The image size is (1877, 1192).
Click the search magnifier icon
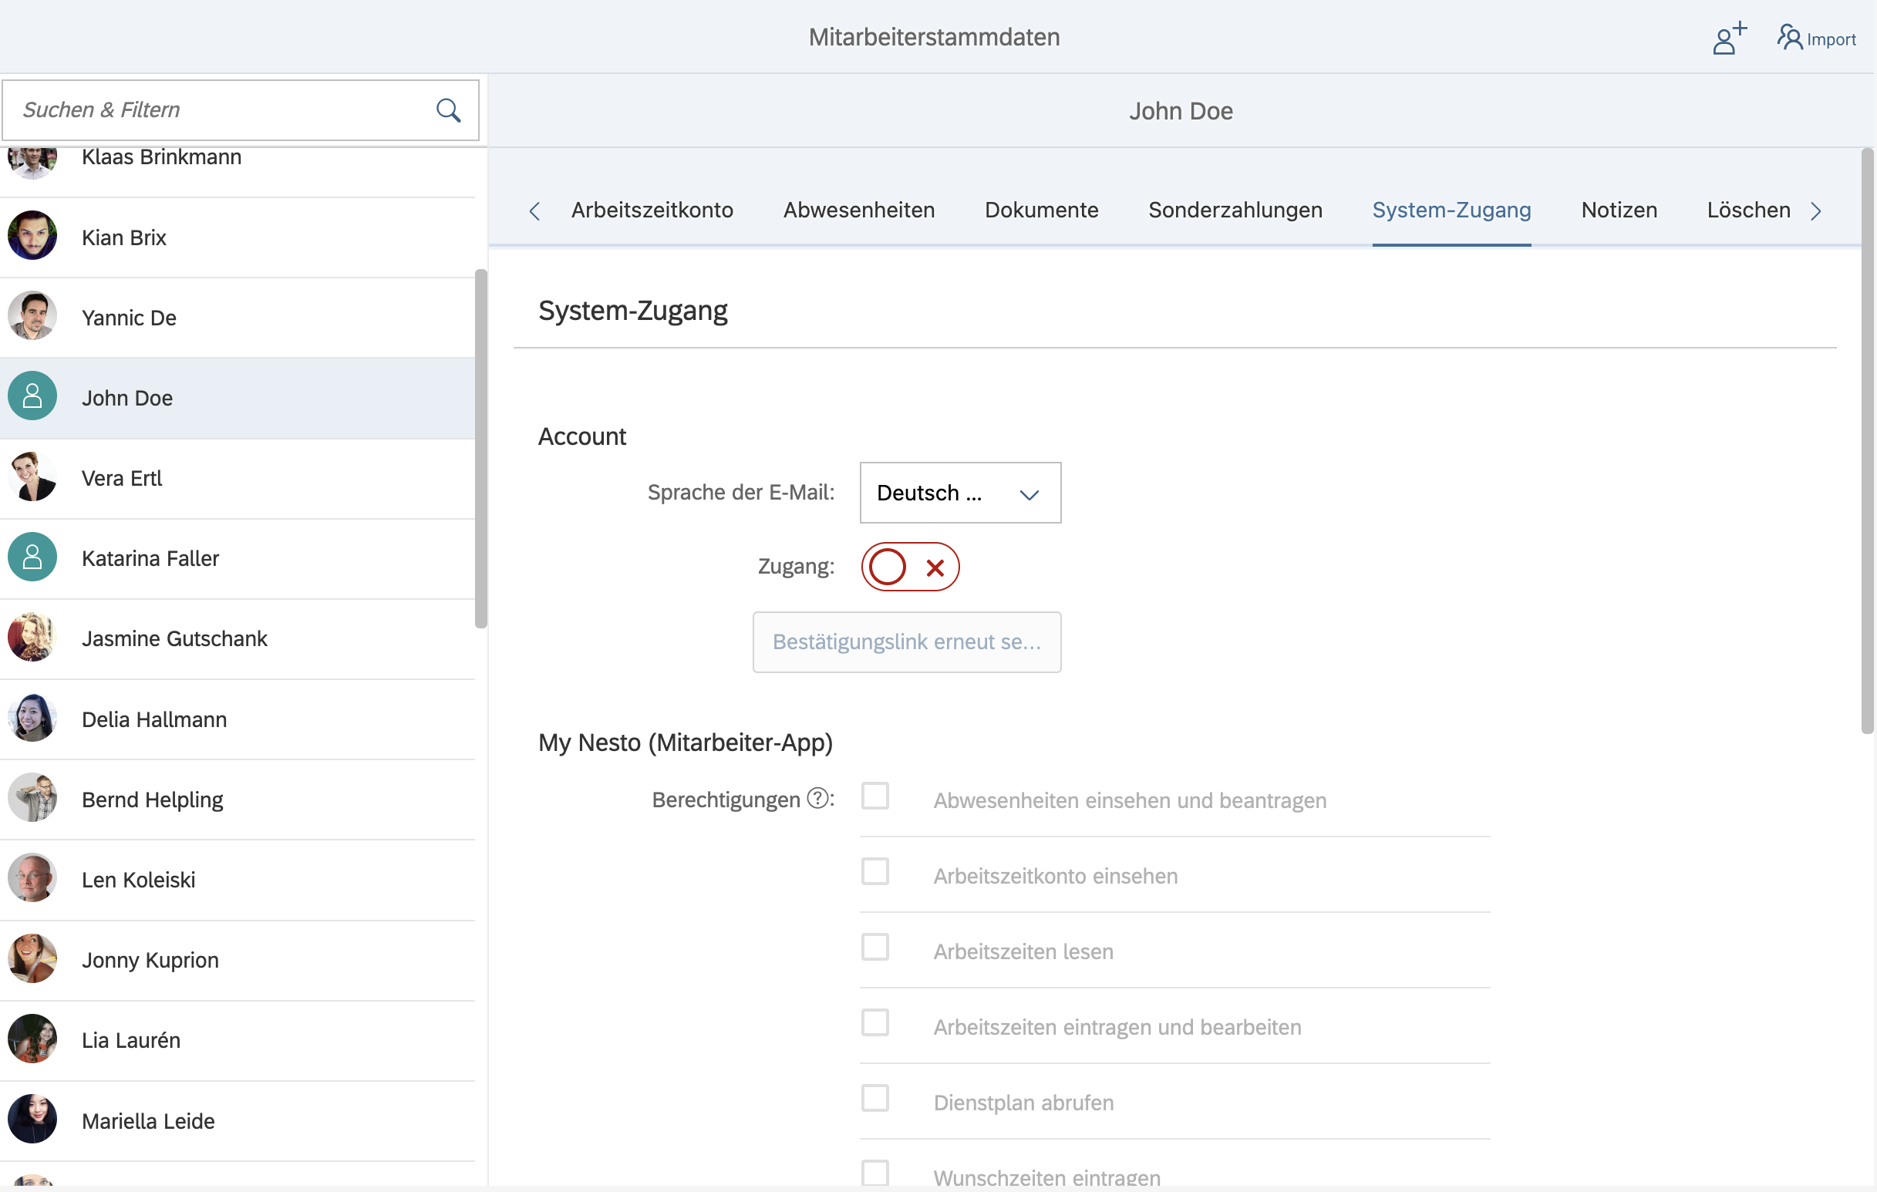(448, 110)
